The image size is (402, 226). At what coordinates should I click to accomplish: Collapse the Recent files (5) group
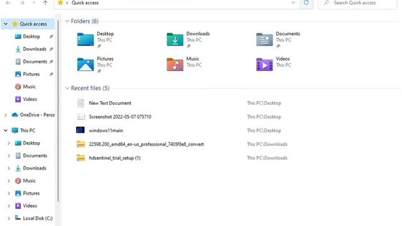click(67, 88)
